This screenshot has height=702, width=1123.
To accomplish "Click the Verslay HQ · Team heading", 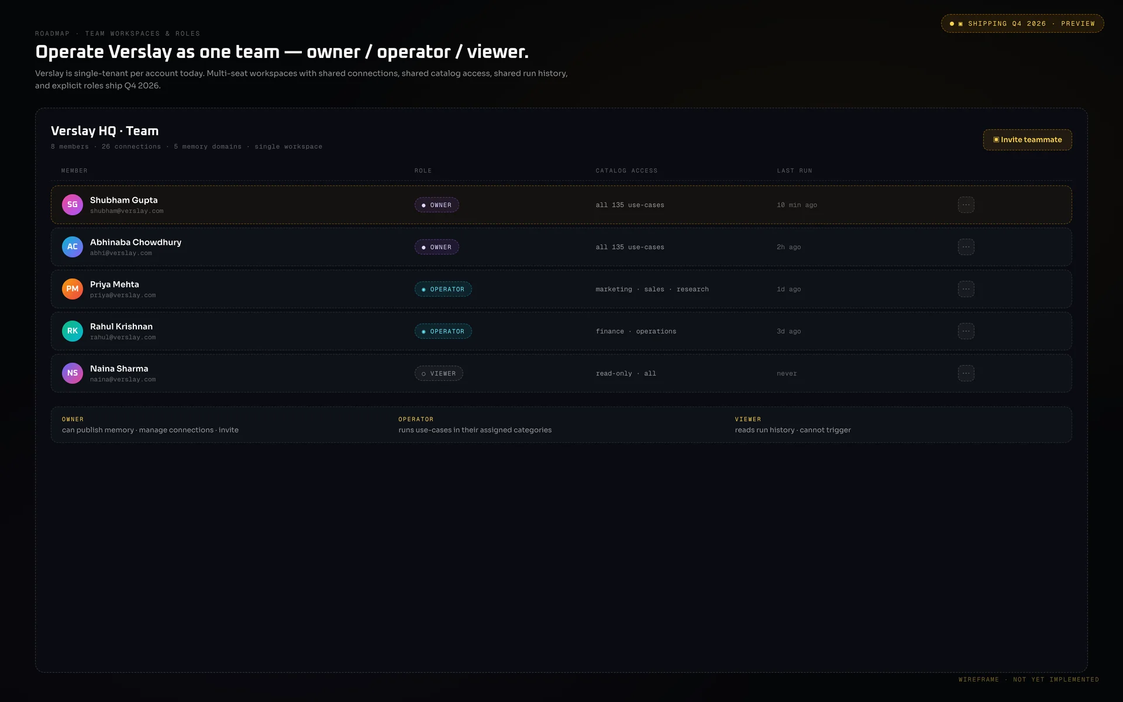I will tap(105, 131).
